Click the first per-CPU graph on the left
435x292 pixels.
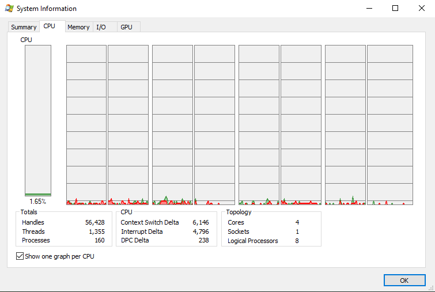(x=86, y=125)
